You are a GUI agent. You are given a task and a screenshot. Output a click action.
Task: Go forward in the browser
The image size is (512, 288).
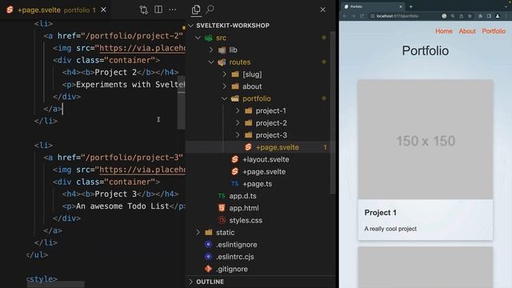click(354, 16)
